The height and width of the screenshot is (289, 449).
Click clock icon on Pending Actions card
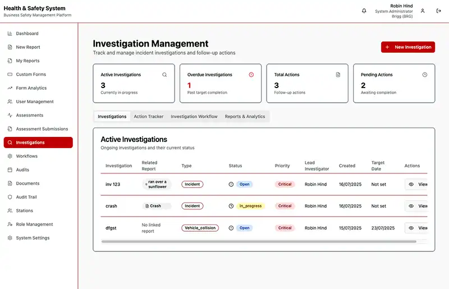[x=425, y=75]
